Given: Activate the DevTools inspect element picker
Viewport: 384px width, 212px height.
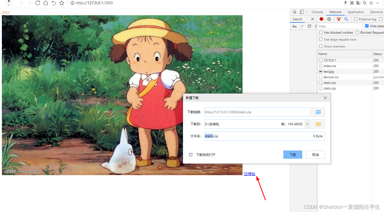Looking at the screenshot, I should click(295, 12).
